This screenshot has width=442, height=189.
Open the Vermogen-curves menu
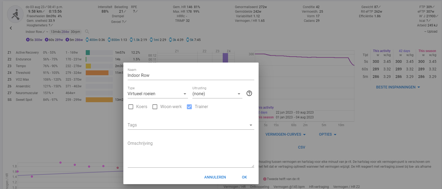tap(285, 134)
